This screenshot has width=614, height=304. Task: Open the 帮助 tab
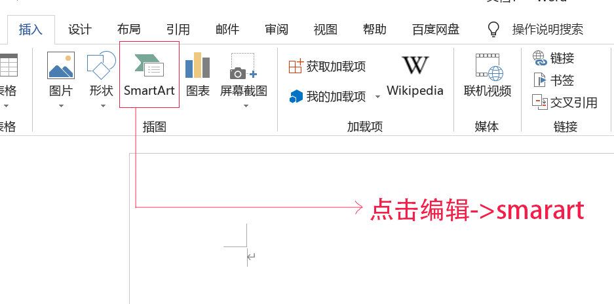pos(375,29)
